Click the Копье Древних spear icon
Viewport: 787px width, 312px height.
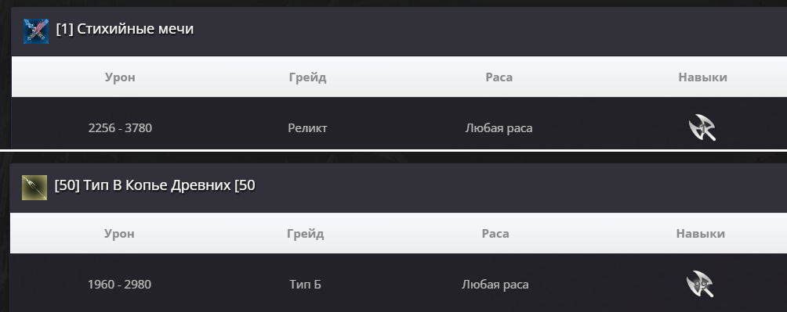34,188
